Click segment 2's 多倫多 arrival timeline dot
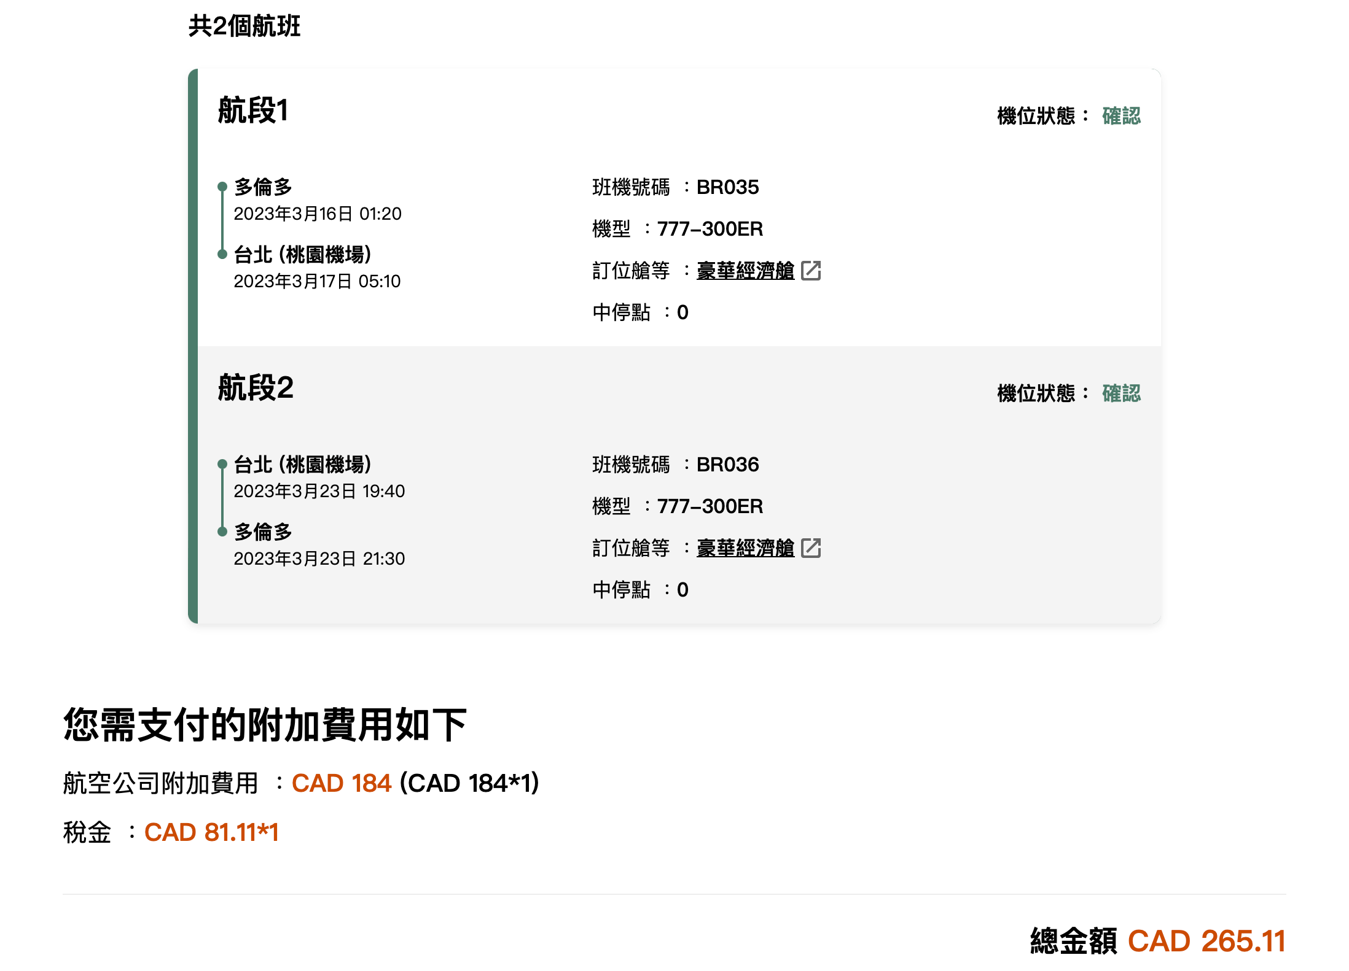 click(x=222, y=530)
